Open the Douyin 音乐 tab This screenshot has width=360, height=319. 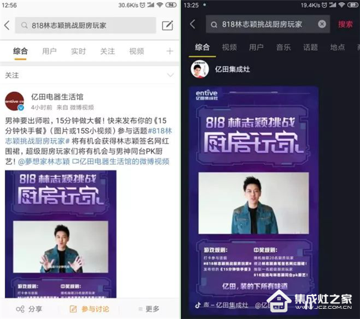(283, 47)
